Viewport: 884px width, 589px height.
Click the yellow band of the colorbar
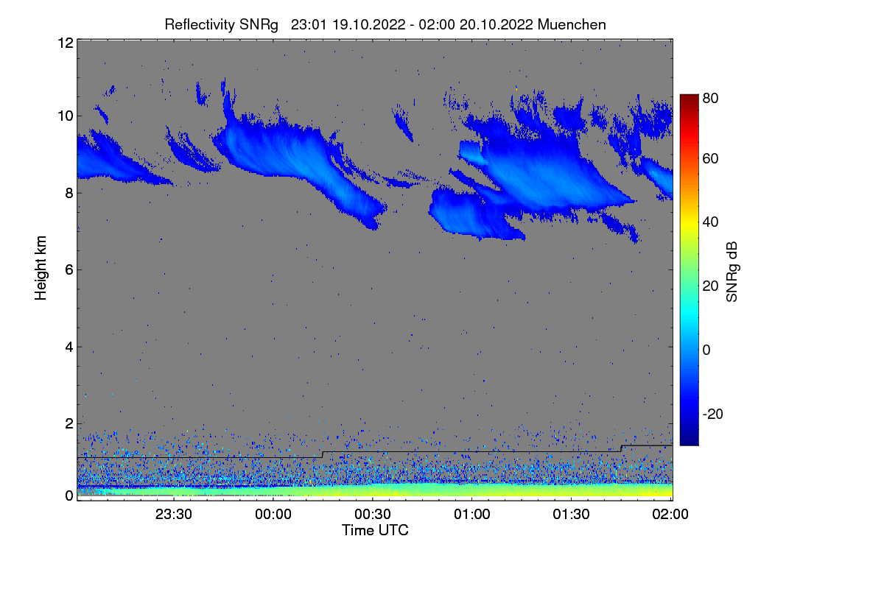tap(688, 222)
